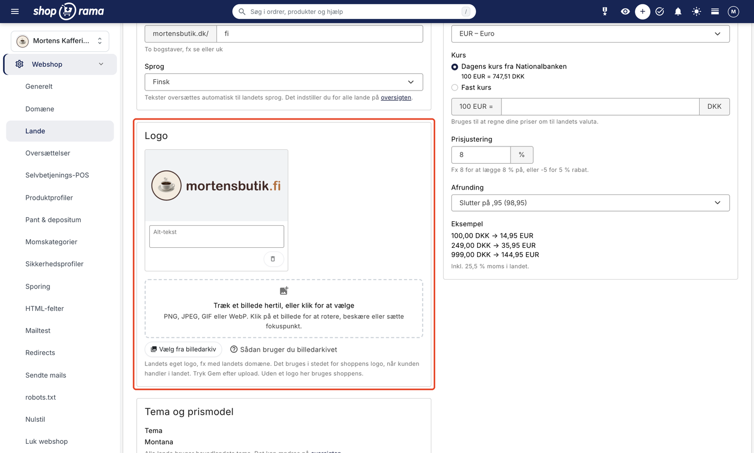Click Vælg fra billedarkiv button
The image size is (754, 453).
coord(184,349)
